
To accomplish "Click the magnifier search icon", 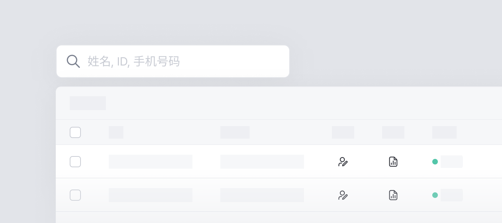I will (73, 61).
